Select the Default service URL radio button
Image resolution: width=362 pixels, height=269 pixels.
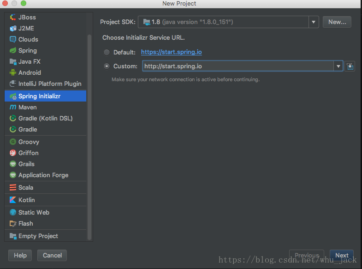coord(107,53)
